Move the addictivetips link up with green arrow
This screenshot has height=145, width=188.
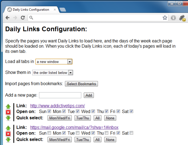8,106
